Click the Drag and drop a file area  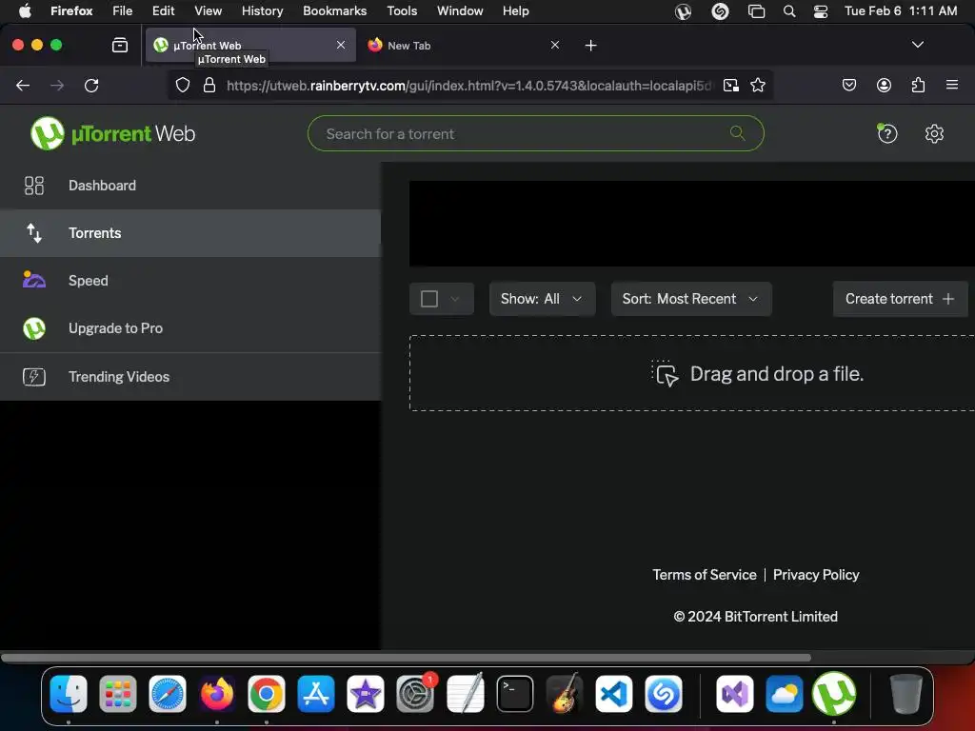tap(691, 373)
